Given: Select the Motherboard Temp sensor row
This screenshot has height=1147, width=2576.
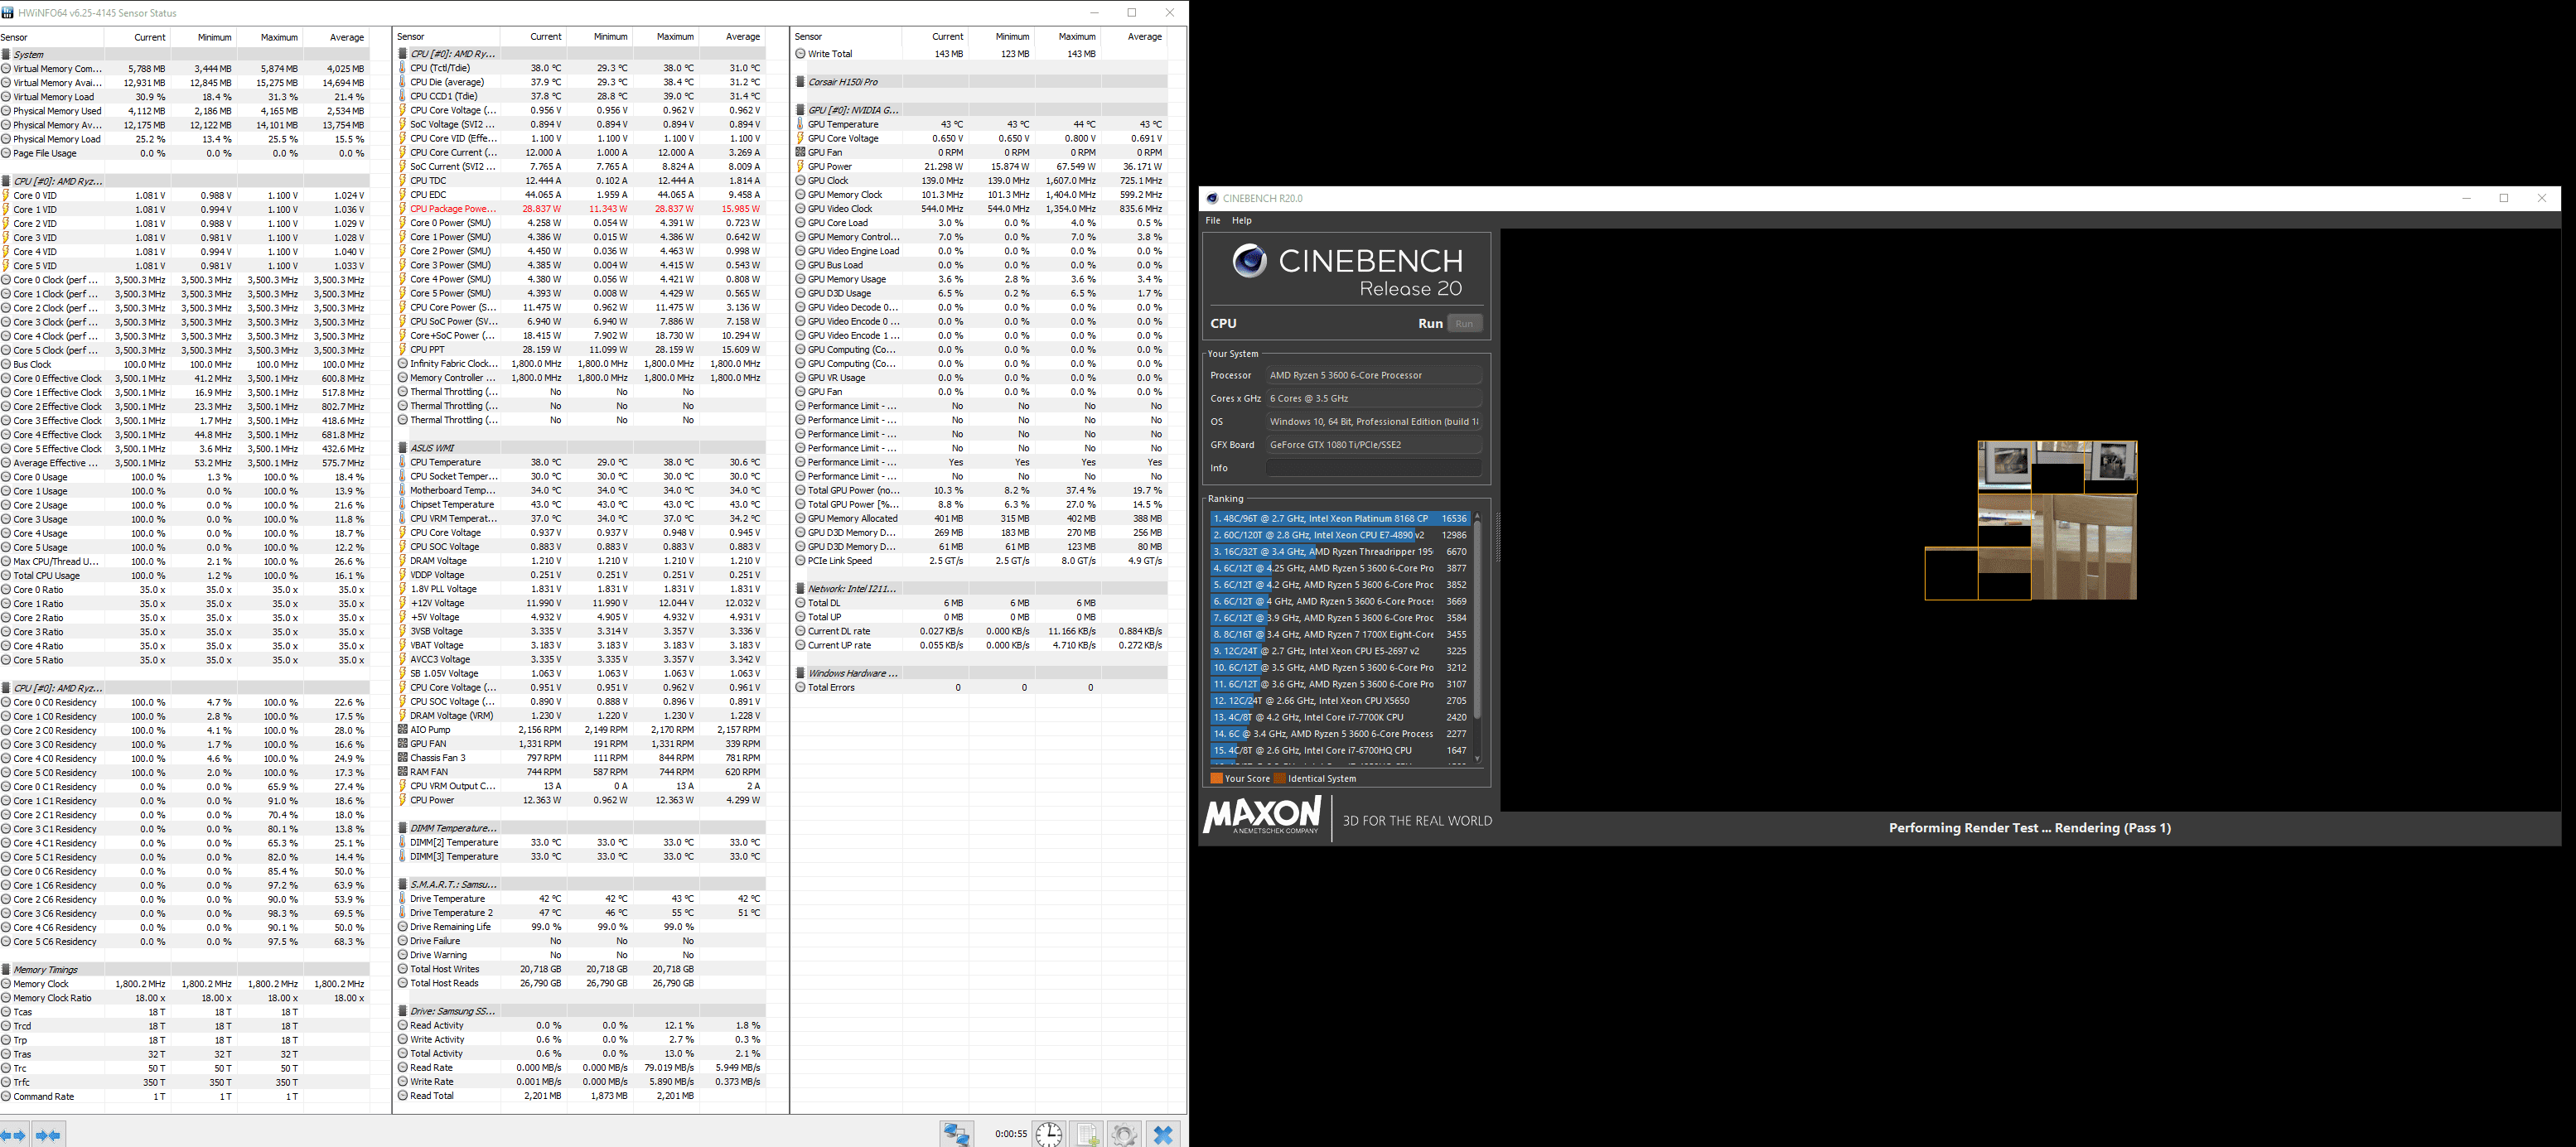Looking at the screenshot, I should pyautogui.click(x=581, y=490).
